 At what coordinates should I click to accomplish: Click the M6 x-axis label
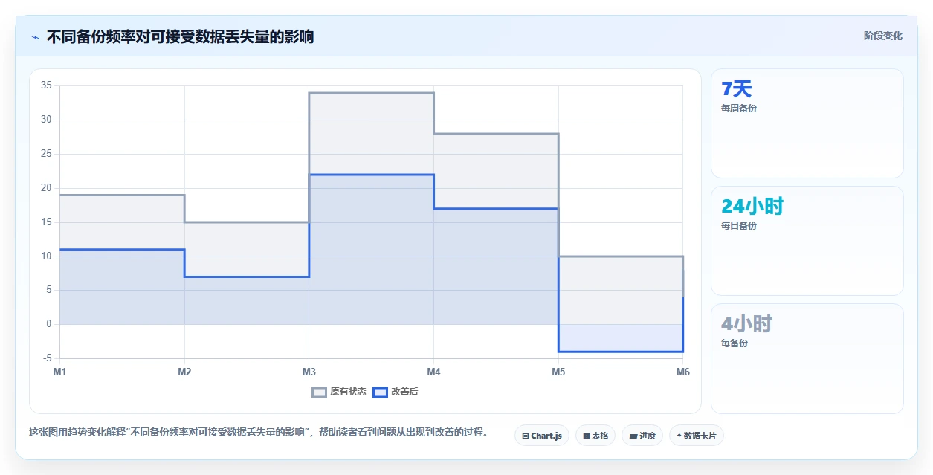pos(682,372)
